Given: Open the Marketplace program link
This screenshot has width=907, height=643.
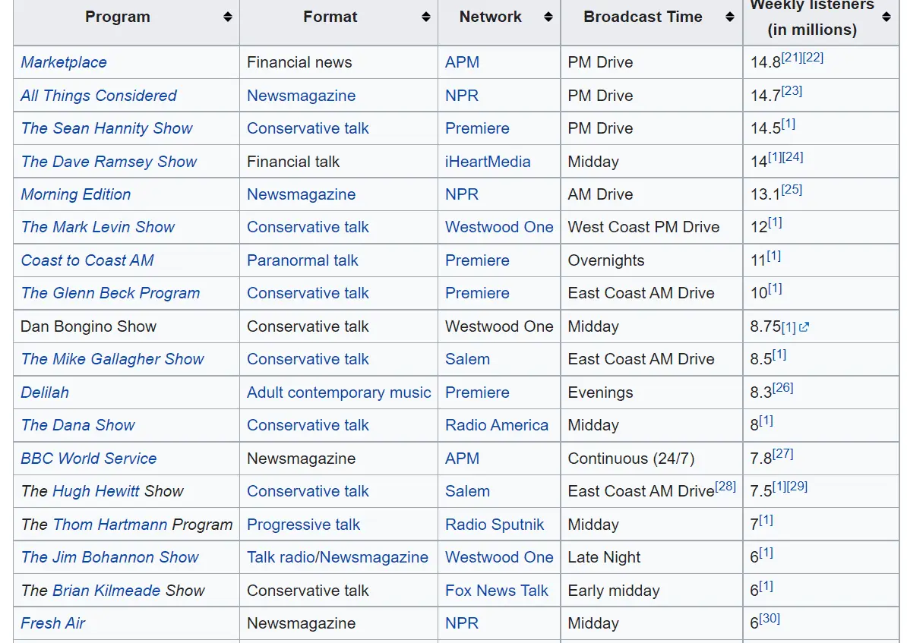Looking at the screenshot, I should tap(64, 62).
